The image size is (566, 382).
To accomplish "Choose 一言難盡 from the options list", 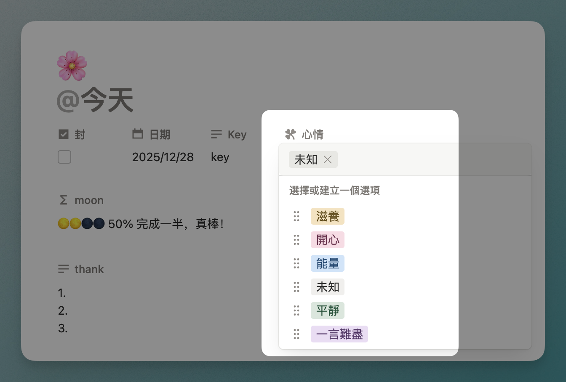I will 339,334.
